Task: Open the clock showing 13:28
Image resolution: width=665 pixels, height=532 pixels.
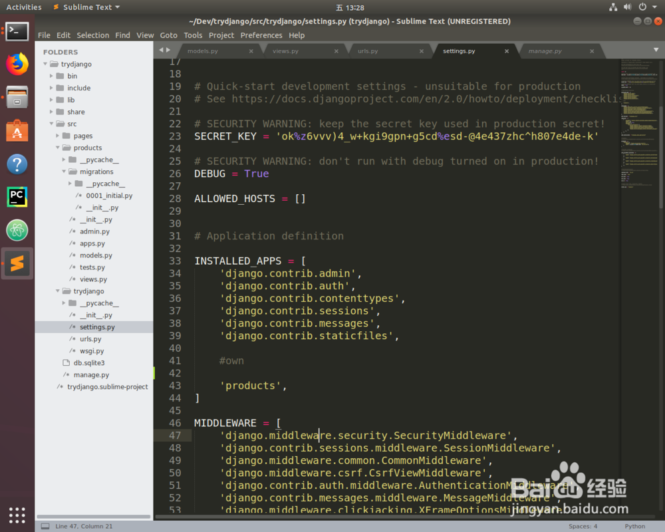Action: click(350, 7)
